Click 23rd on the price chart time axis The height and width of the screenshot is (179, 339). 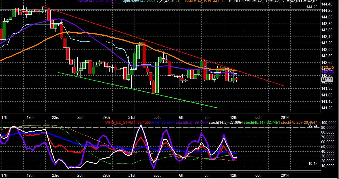click(55, 117)
